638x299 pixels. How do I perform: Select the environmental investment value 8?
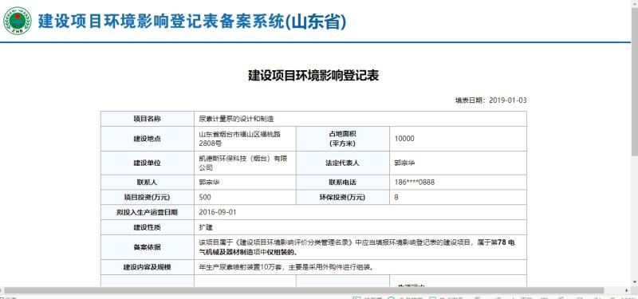396,197
